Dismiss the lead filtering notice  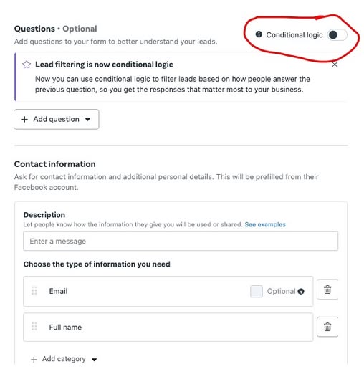(x=335, y=64)
